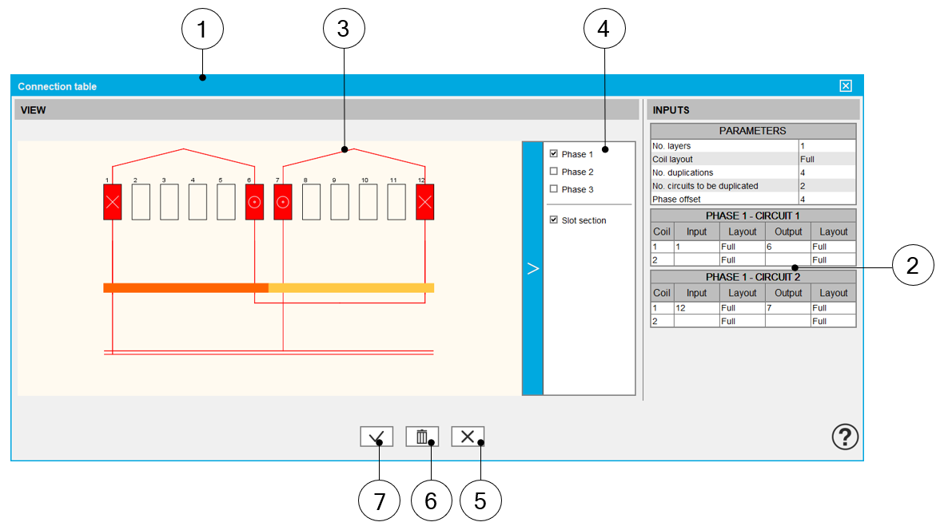Open Circuit 1 coil 1 input Layout cell
Screen dimensions: 948x530
click(x=742, y=247)
